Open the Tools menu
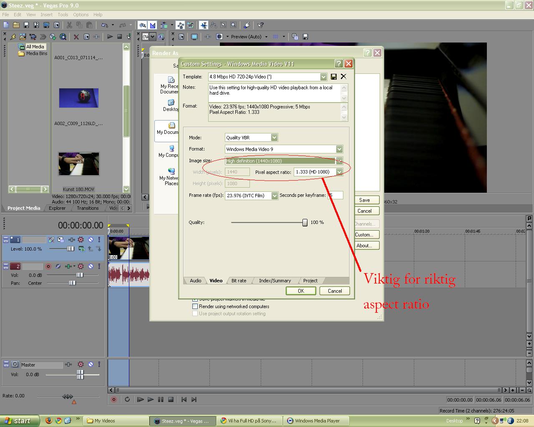This screenshot has height=427, width=534. [63, 15]
